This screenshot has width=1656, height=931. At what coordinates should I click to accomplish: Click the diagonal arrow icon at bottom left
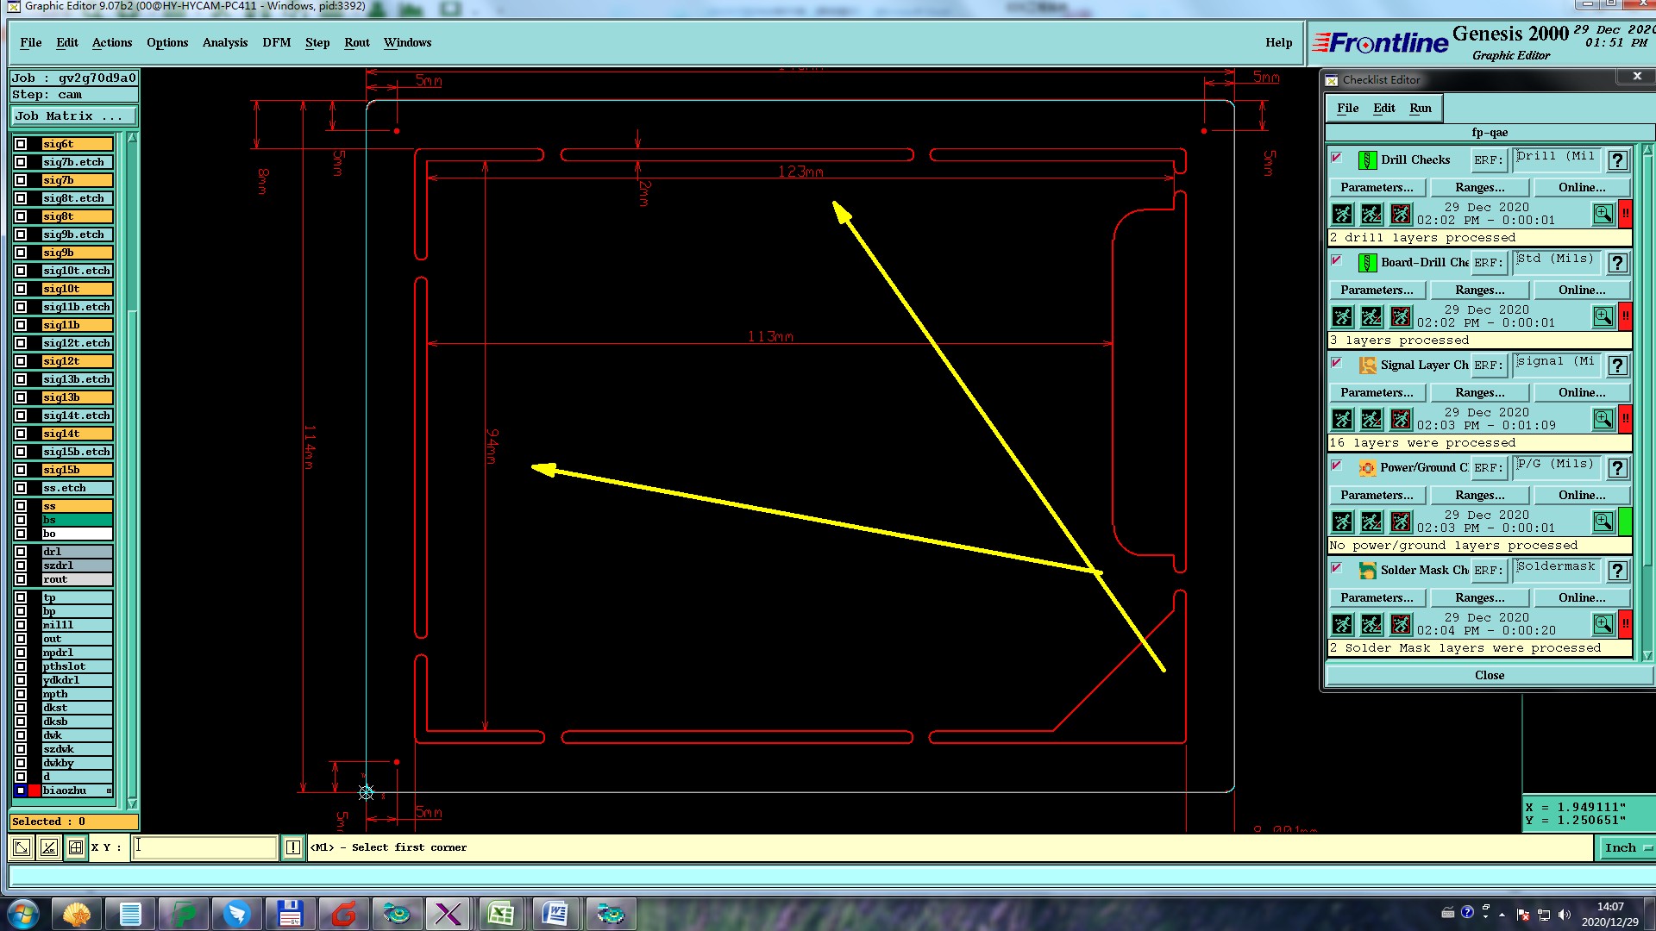[x=22, y=847]
